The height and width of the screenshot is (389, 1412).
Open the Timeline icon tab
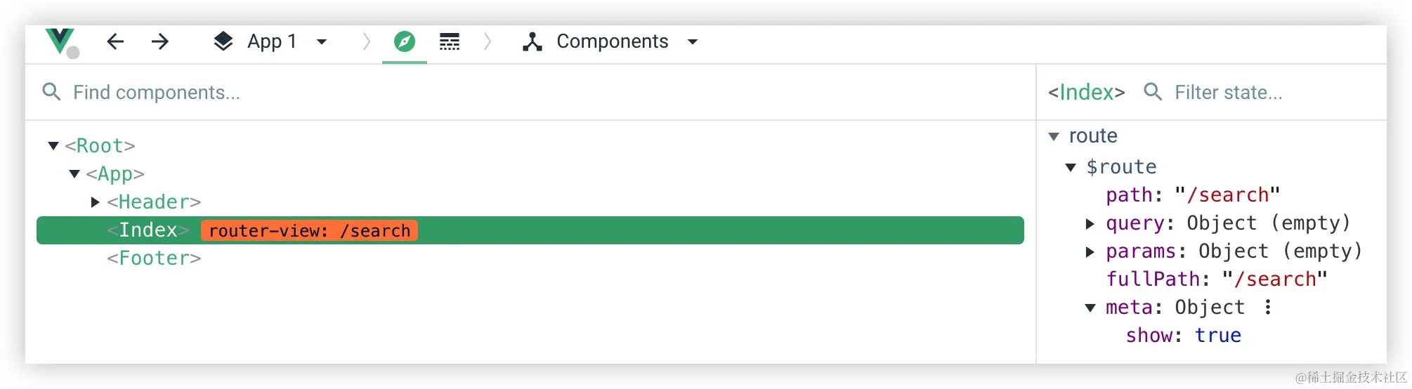click(x=450, y=41)
